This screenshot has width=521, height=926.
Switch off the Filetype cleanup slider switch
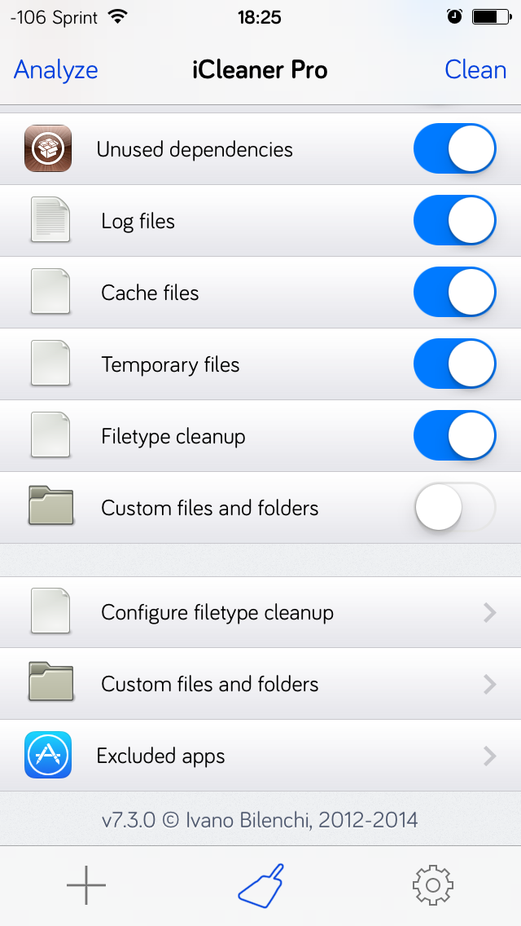pos(455,436)
